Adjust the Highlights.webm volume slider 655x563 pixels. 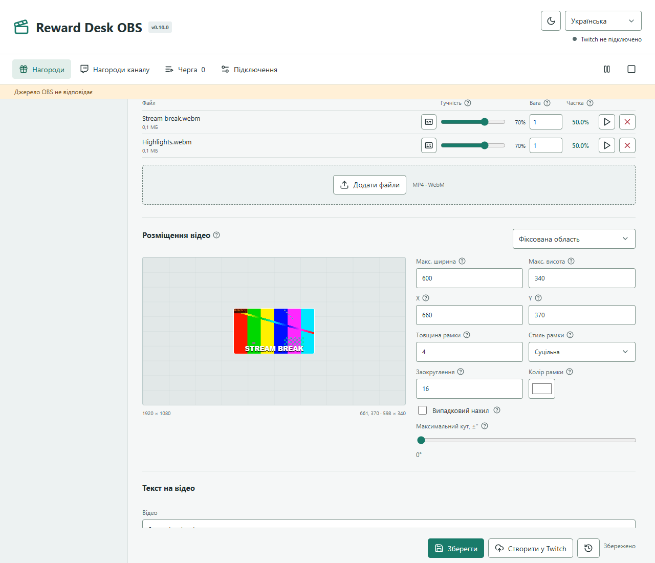473,145
